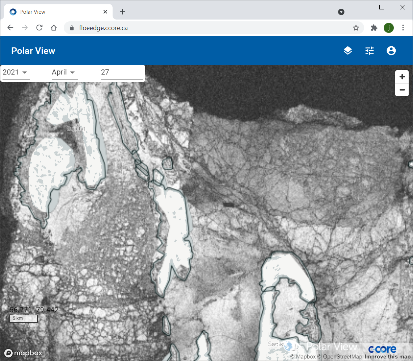Viewport: 413px width, 361px height.
Task: Click the day input field showing 27
Action: point(122,72)
